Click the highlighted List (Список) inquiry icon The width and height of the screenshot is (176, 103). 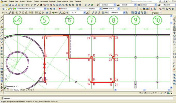[151, 9]
